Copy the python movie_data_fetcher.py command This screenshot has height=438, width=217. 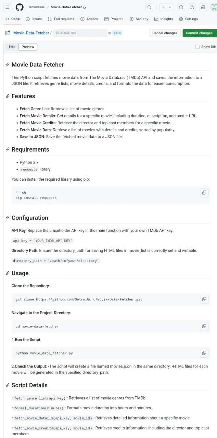click(x=204, y=353)
